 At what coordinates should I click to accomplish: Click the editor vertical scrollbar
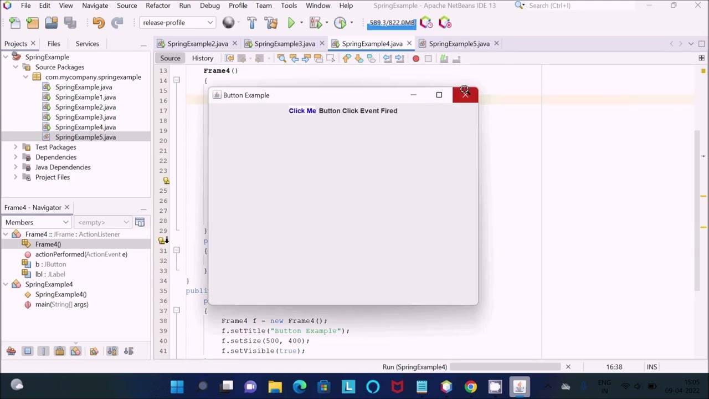(x=697, y=211)
